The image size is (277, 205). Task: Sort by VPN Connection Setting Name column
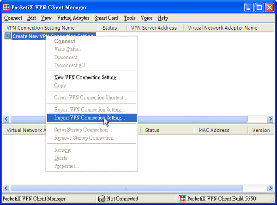click(50, 28)
